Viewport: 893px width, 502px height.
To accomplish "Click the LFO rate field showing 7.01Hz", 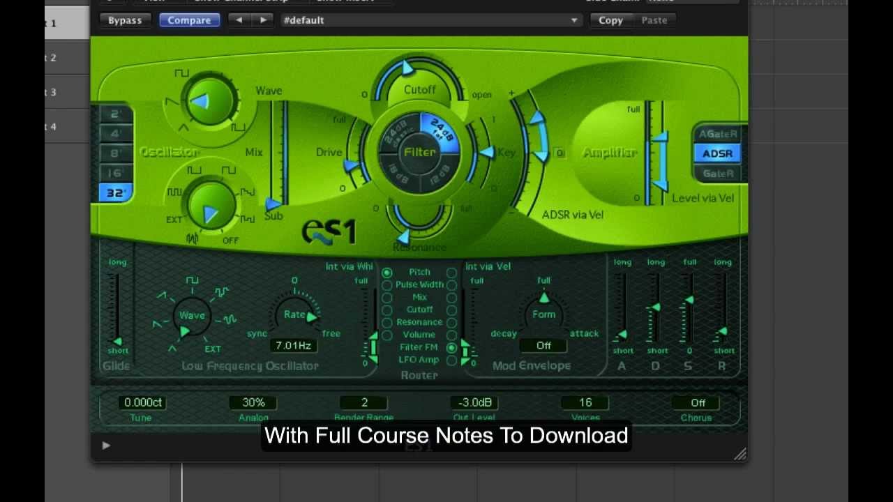I will [x=294, y=345].
